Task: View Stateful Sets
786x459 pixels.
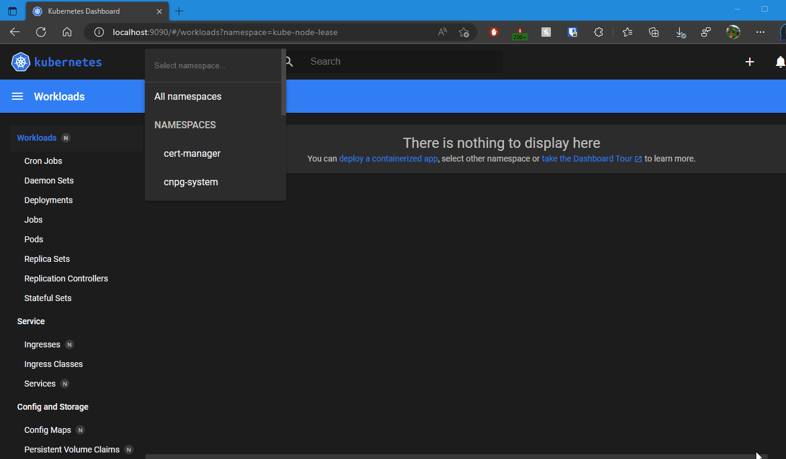Action: coord(48,298)
